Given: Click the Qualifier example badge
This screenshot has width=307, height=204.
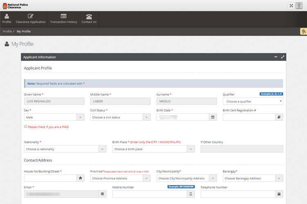Looking at the screenshot, I should [271, 94].
